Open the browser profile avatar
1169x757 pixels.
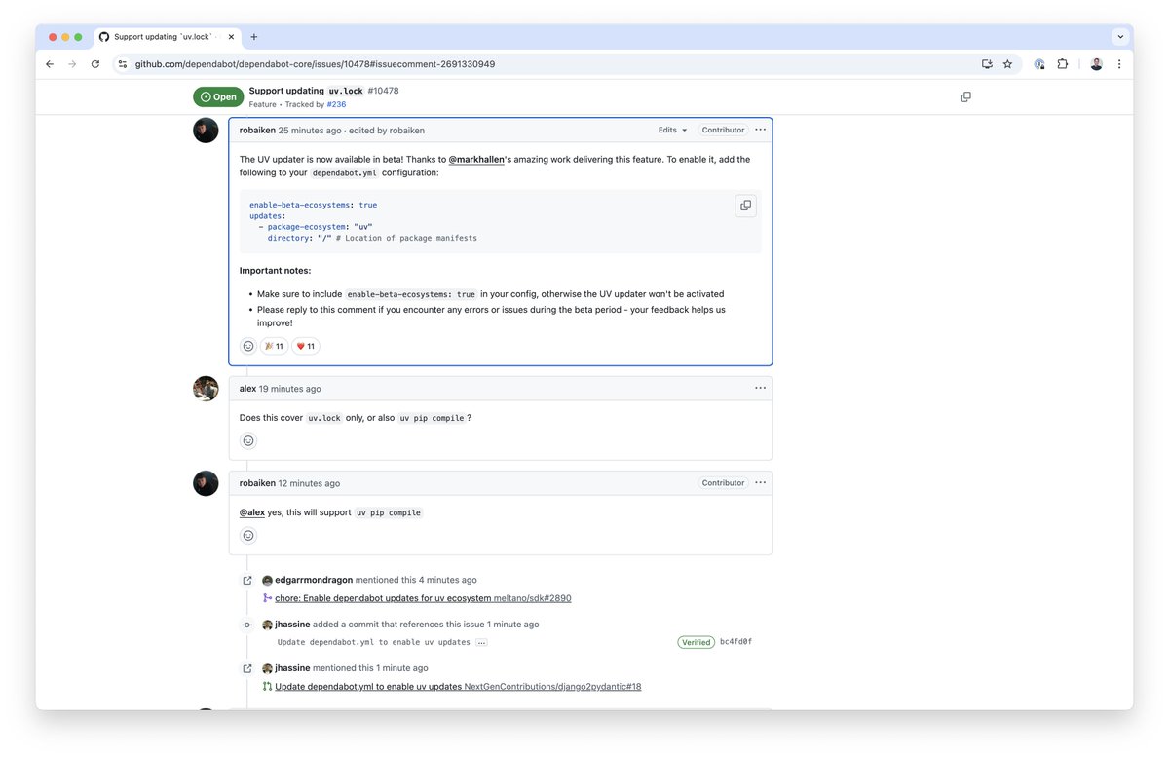pyautogui.click(x=1096, y=64)
